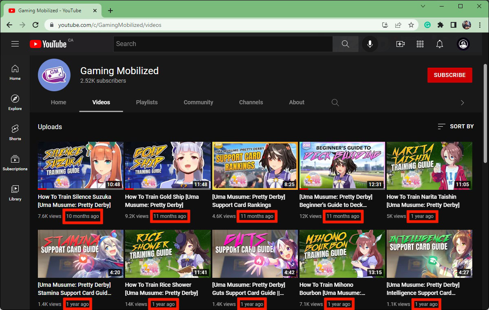The image size is (489, 310).
Task: Open Chrome profile avatar
Action: [467, 25]
